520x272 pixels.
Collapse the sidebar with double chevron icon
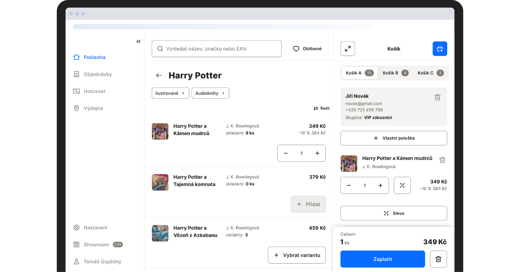coord(139,42)
